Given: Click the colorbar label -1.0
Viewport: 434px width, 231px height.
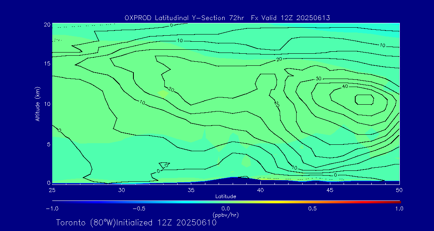Looking at the screenshot, I should tap(52, 209).
